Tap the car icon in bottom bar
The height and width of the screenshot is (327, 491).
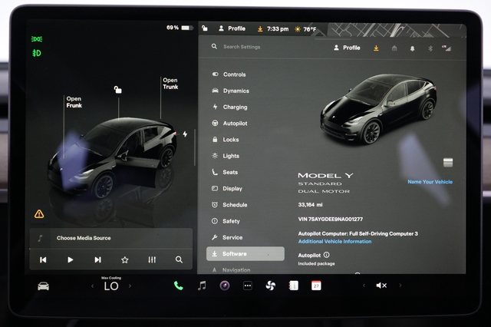click(43, 286)
